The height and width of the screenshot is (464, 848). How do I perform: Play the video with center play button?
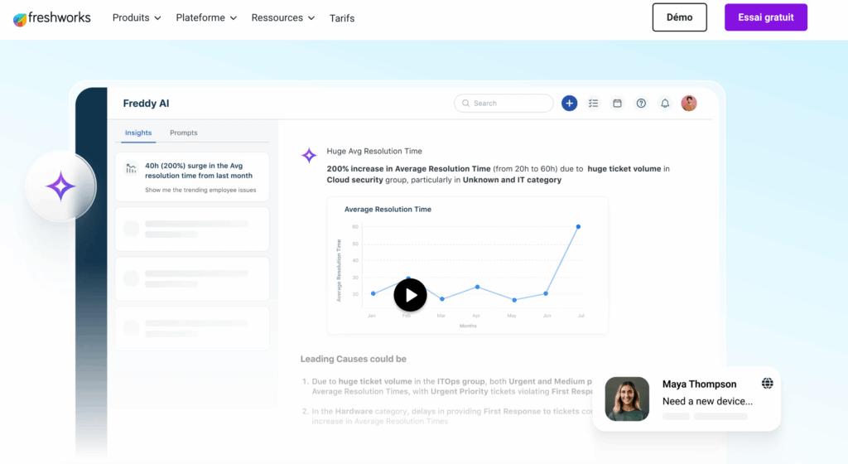[x=410, y=294]
